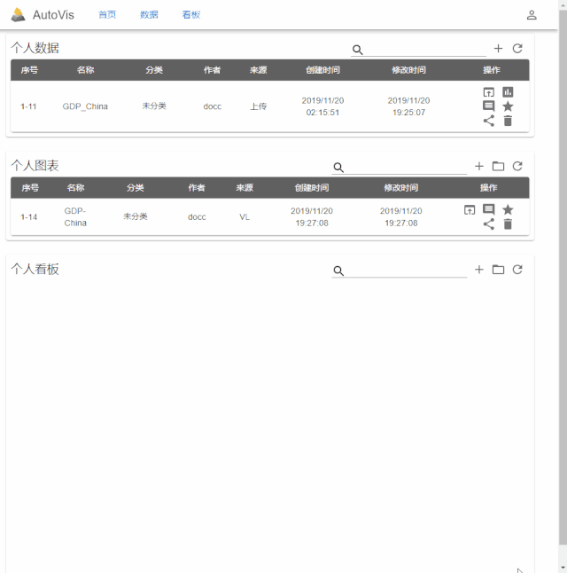Image resolution: width=567 pixels, height=573 pixels.
Task: Open GDP-China chart's open-in-window icon
Action: pos(470,210)
